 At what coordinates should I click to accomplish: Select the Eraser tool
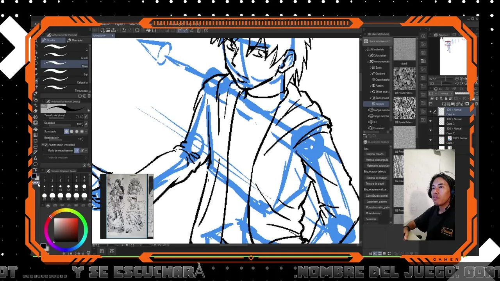tap(35, 111)
